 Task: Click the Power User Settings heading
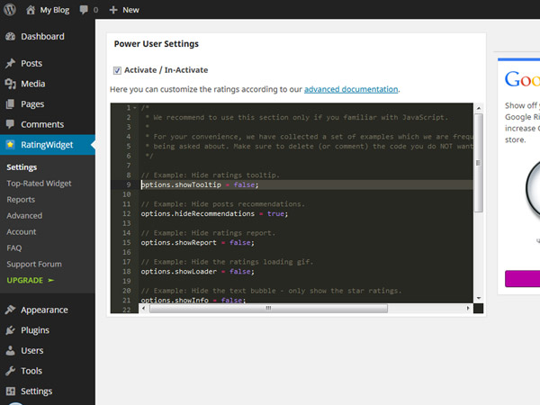[157, 44]
